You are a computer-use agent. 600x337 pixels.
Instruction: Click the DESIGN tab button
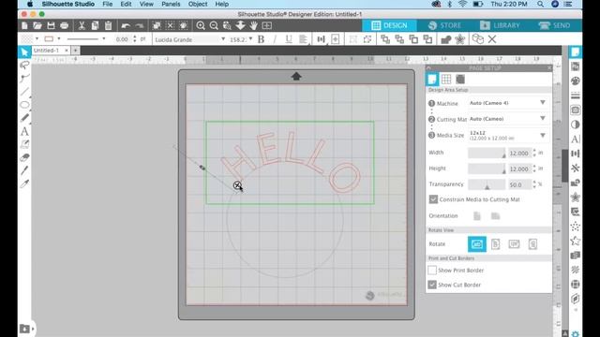tap(390, 25)
